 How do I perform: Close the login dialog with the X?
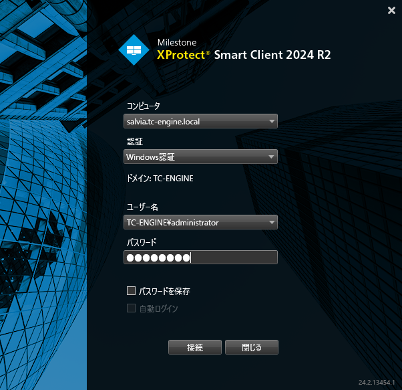(391, 10)
